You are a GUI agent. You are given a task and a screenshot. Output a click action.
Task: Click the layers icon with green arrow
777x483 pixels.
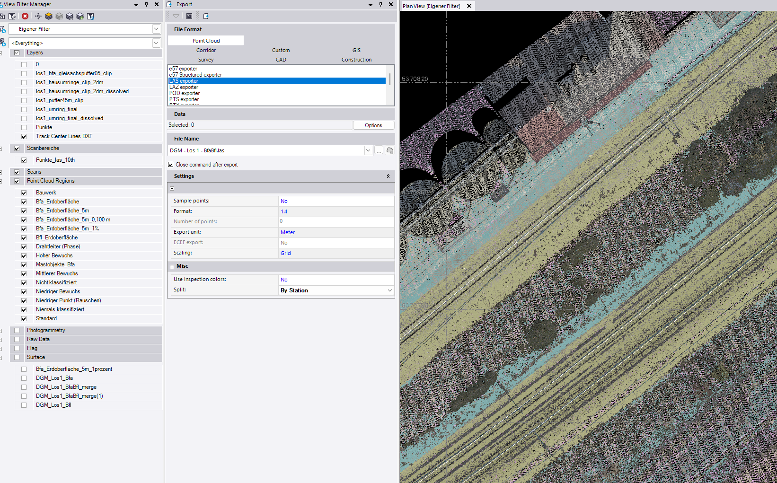tap(80, 16)
